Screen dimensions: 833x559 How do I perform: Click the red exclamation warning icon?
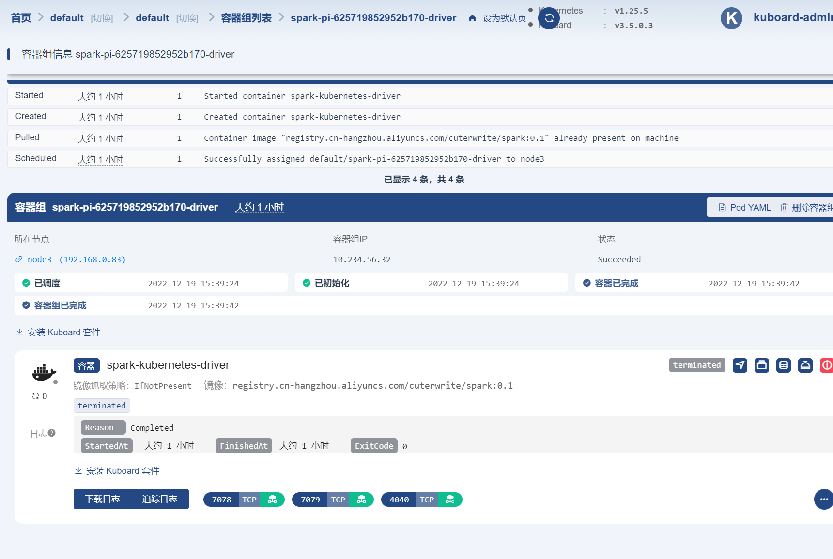coord(826,365)
